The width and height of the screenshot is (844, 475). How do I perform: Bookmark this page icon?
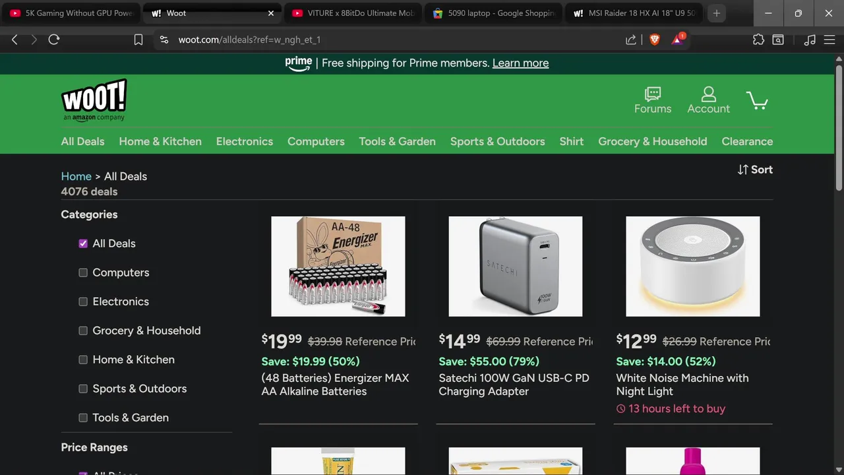pyautogui.click(x=138, y=40)
